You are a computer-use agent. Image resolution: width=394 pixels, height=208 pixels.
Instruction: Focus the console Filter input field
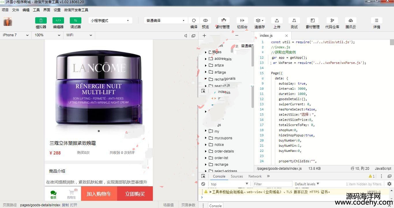[272, 184]
